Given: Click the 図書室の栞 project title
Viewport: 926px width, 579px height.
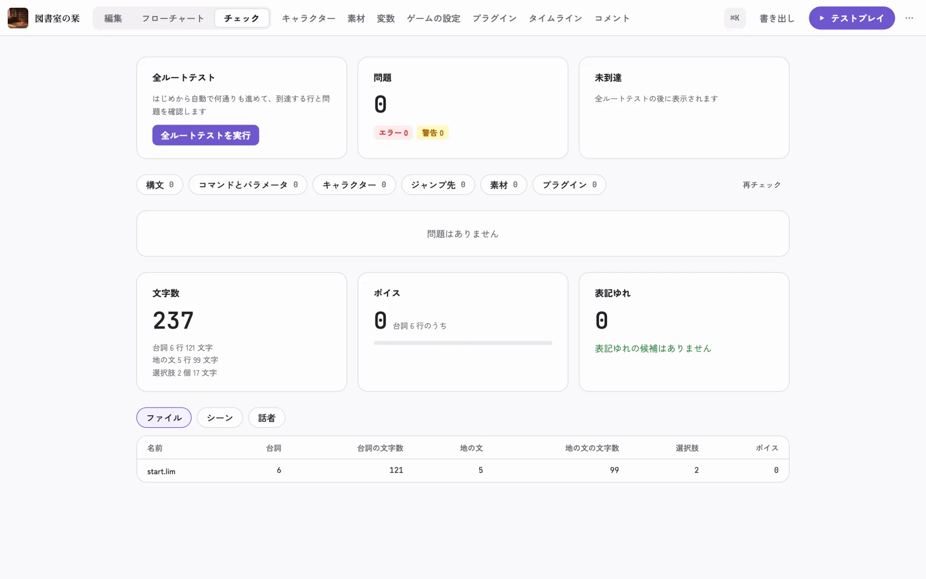Looking at the screenshot, I should coord(57,19).
